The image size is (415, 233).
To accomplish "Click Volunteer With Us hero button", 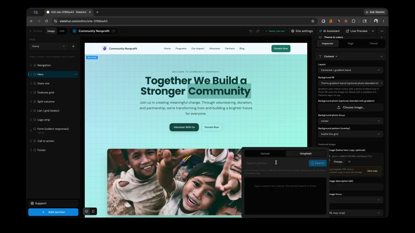I will tap(184, 127).
